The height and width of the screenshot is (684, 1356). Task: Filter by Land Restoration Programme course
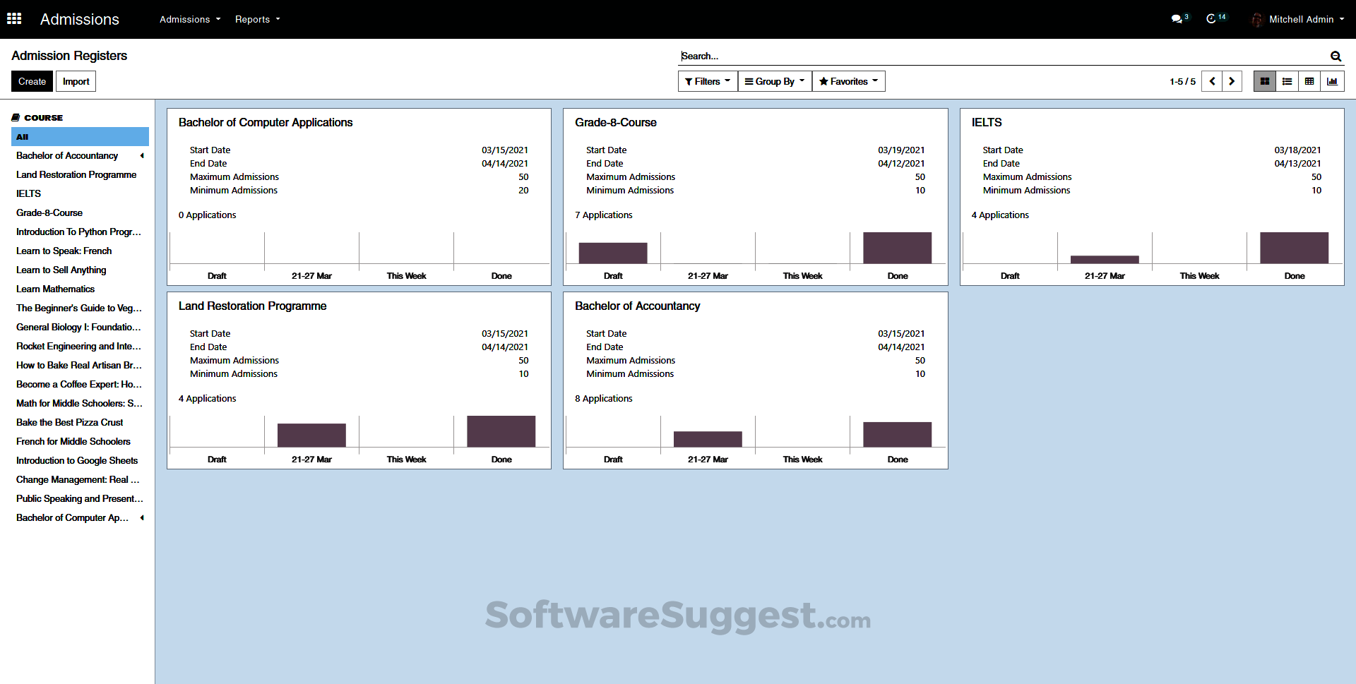click(x=76, y=174)
